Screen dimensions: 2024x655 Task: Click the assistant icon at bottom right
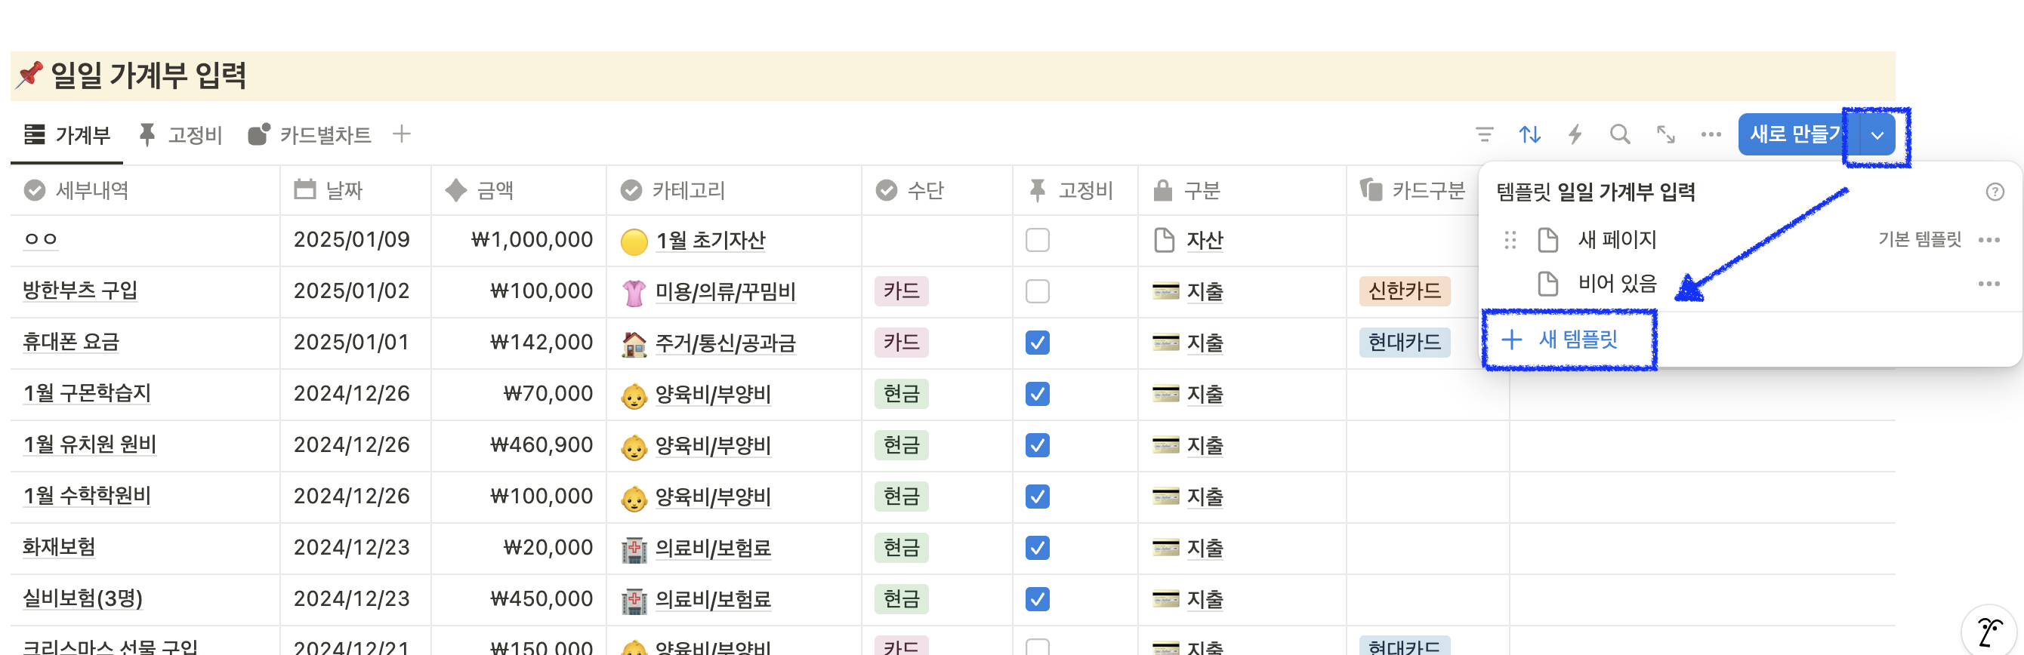[x=1989, y=632]
